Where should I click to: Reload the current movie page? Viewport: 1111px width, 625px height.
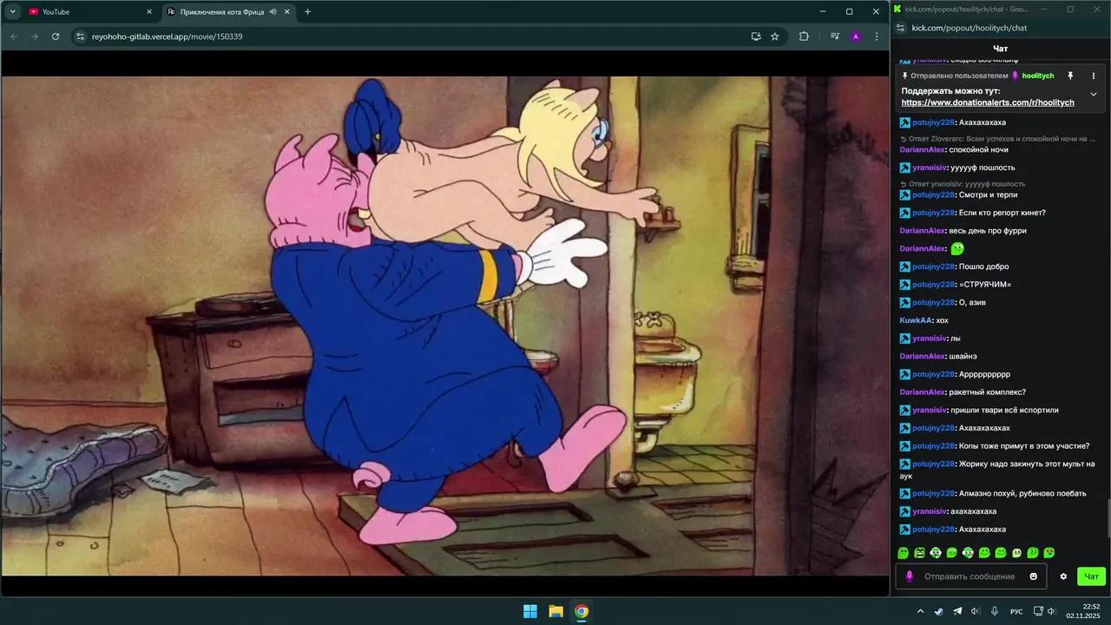[x=56, y=36]
